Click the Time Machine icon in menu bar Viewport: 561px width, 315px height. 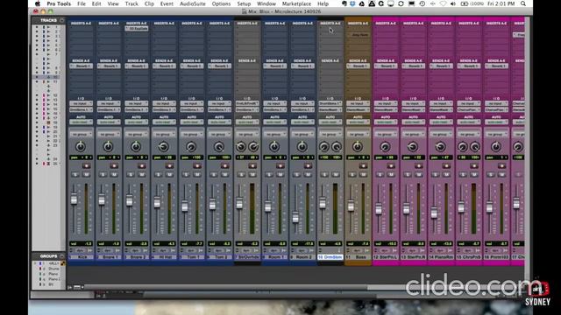point(423,3)
